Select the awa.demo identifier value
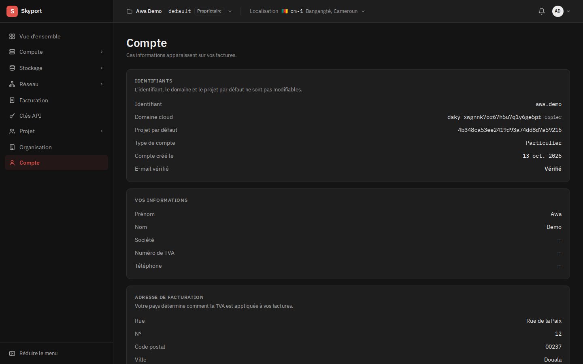Screen dimensions: 583x364 click(549, 104)
